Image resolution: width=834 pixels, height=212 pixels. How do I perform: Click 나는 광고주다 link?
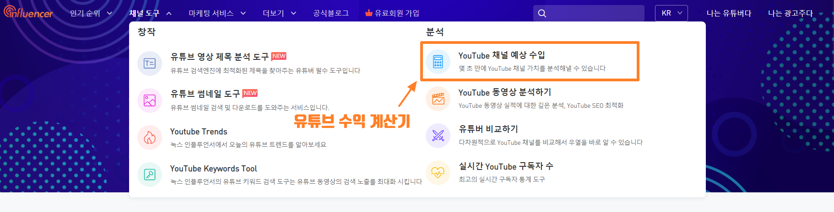(x=791, y=13)
